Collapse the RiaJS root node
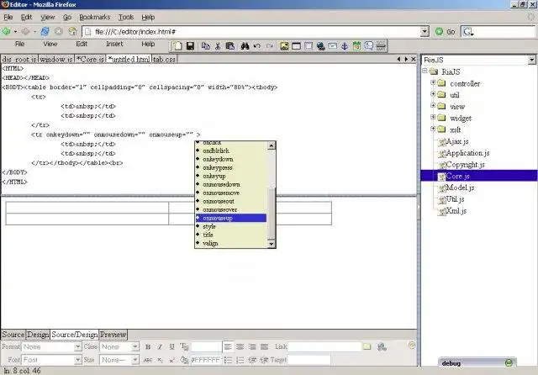 tap(425, 71)
